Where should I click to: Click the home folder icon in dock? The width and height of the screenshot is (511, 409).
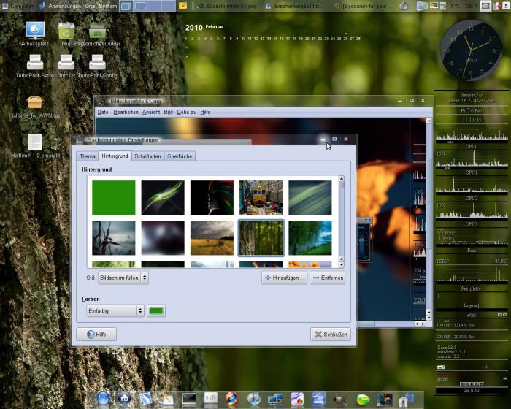(x=124, y=399)
